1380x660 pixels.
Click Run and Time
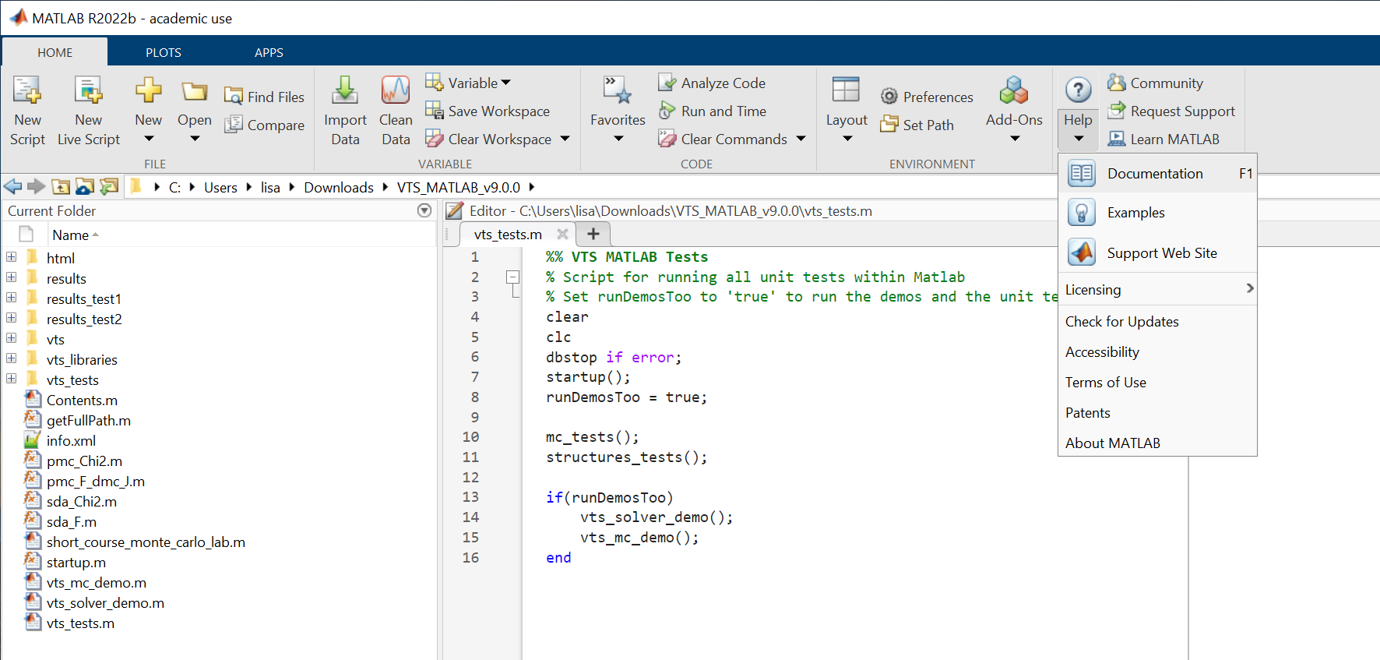[x=713, y=111]
